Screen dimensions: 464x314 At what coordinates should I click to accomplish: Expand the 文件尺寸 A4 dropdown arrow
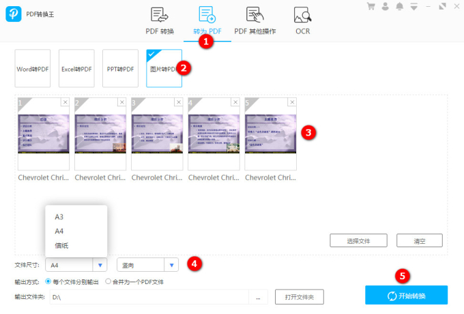[x=100, y=265]
